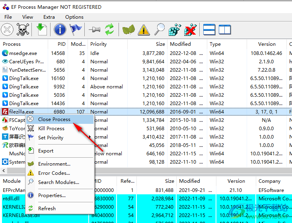Switch to vertical split layout icon
This screenshot has height=223, width=292.
(x=225, y=29)
